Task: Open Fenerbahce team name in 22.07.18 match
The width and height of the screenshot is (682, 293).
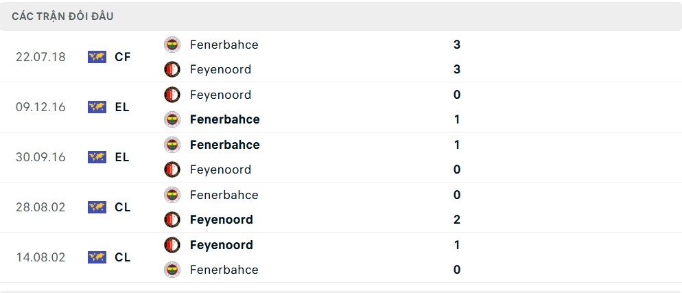Action: point(224,45)
